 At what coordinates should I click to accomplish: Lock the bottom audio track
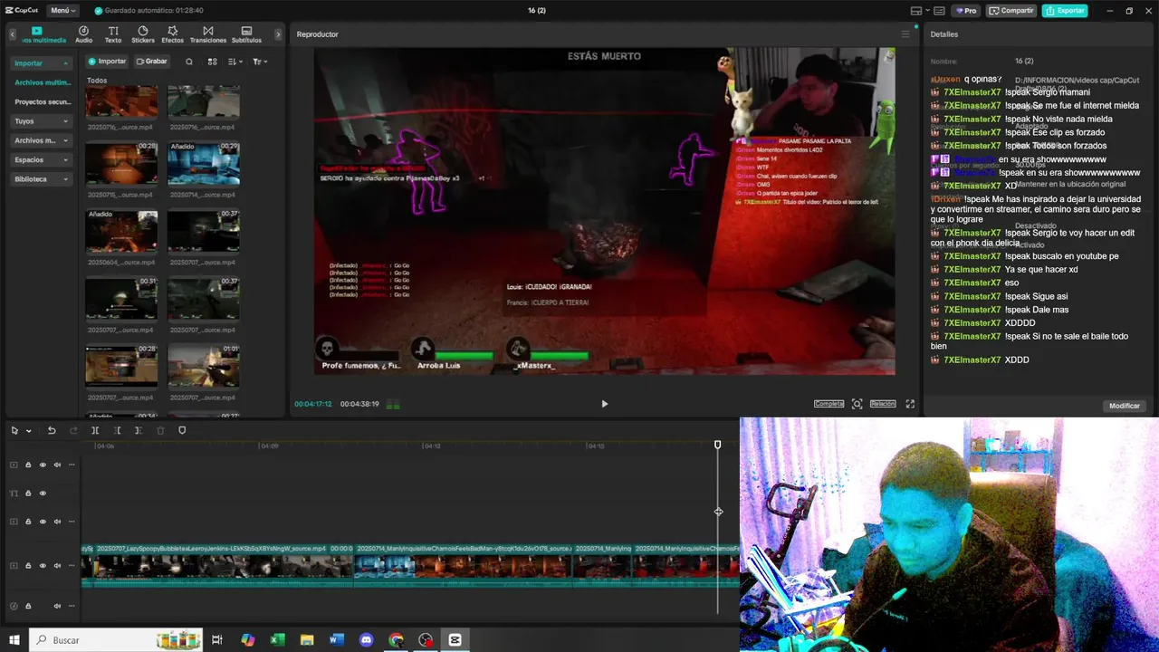point(28,606)
